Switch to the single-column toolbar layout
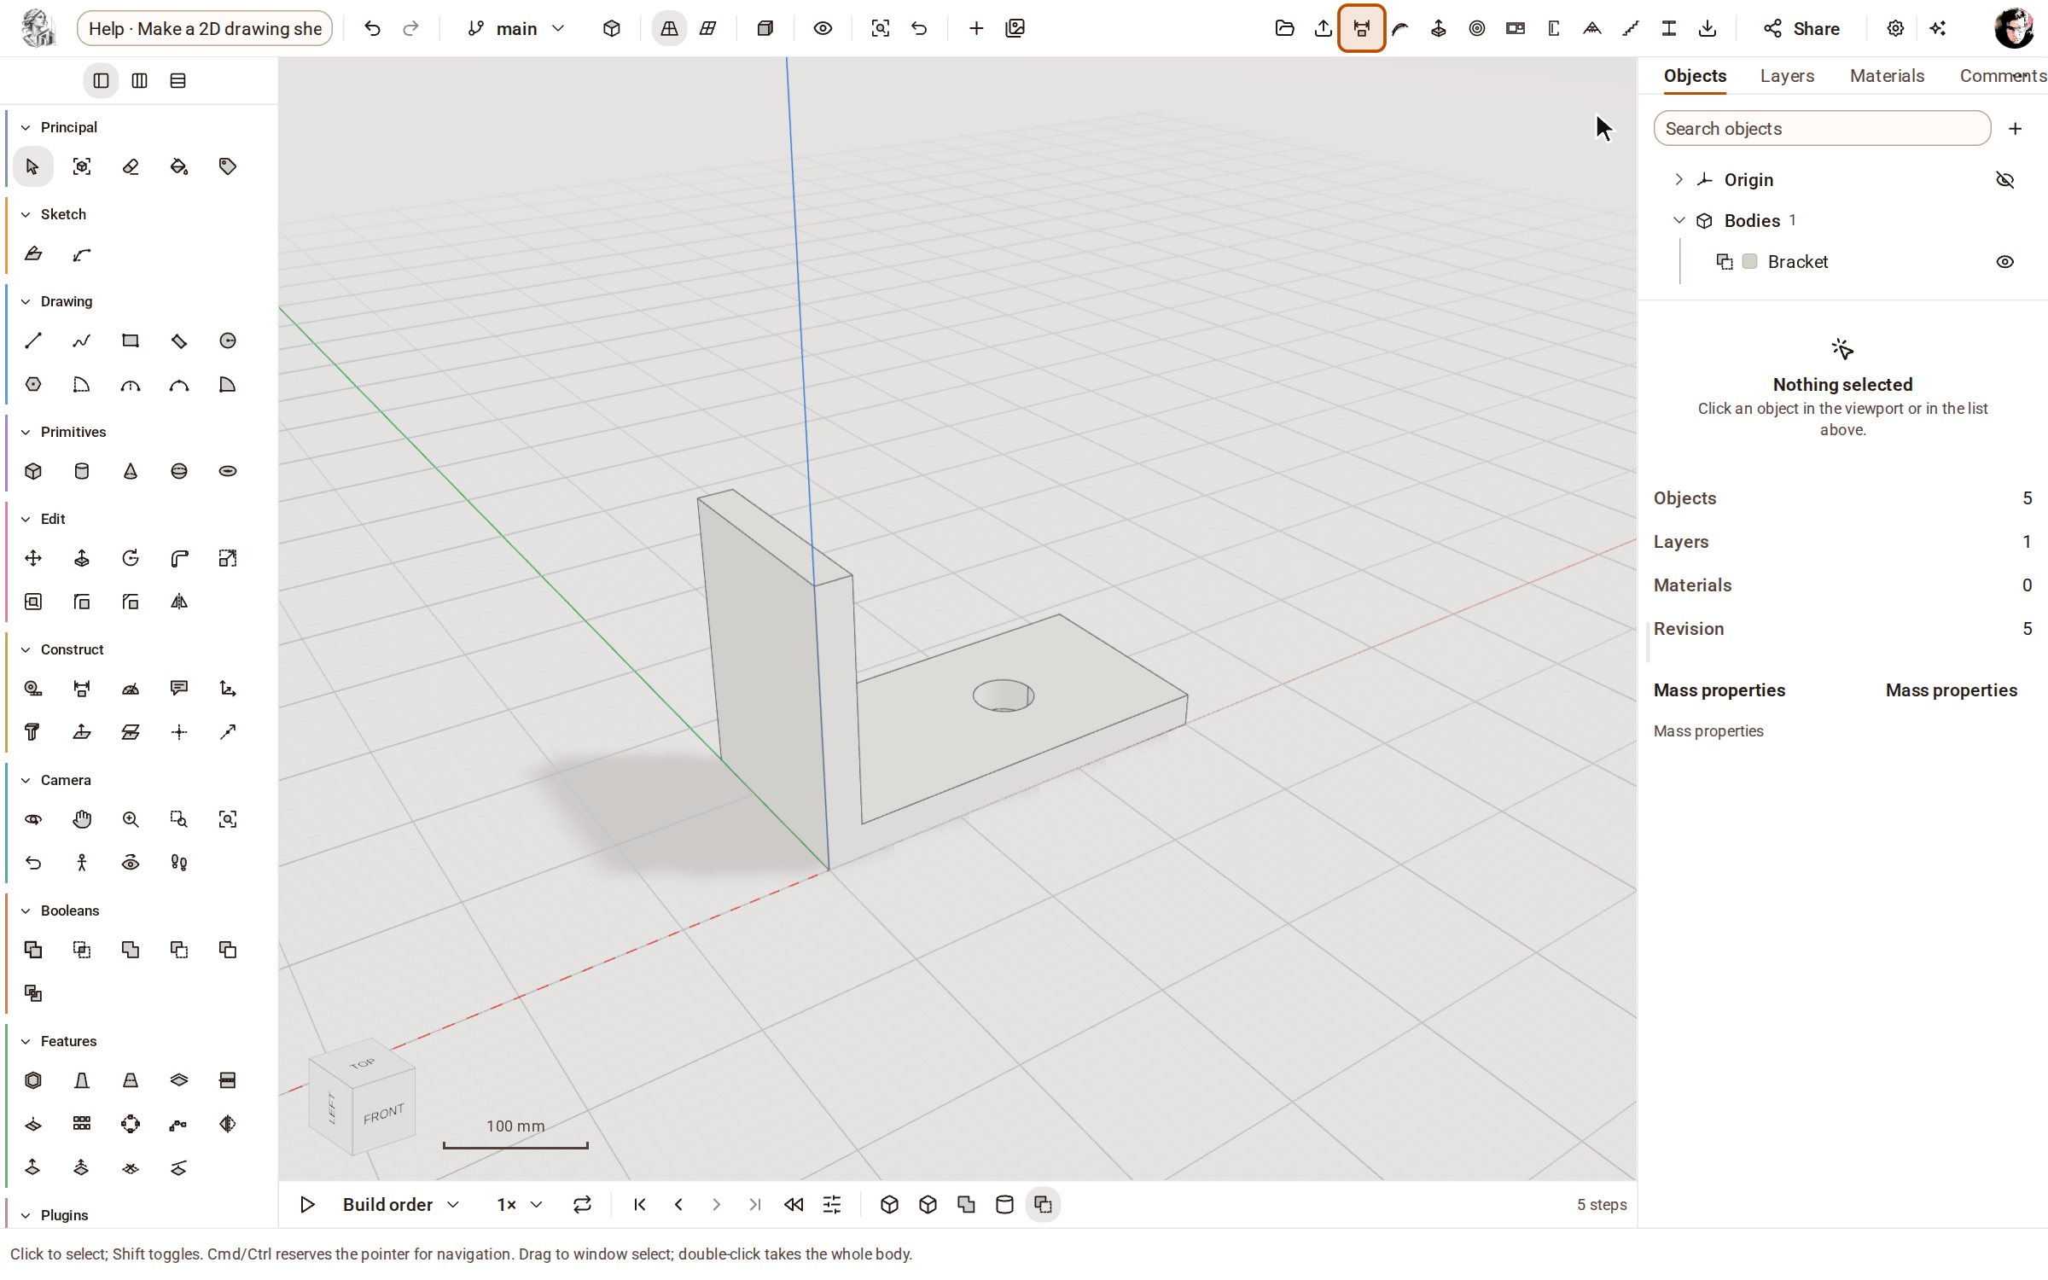 (x=101, y=80)
